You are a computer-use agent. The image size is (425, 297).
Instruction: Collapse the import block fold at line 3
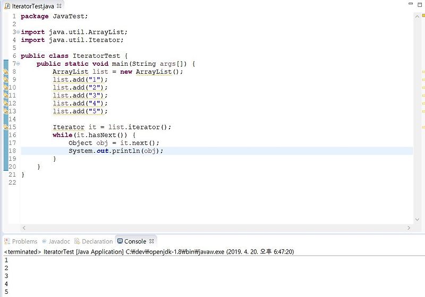click(18, 32)
